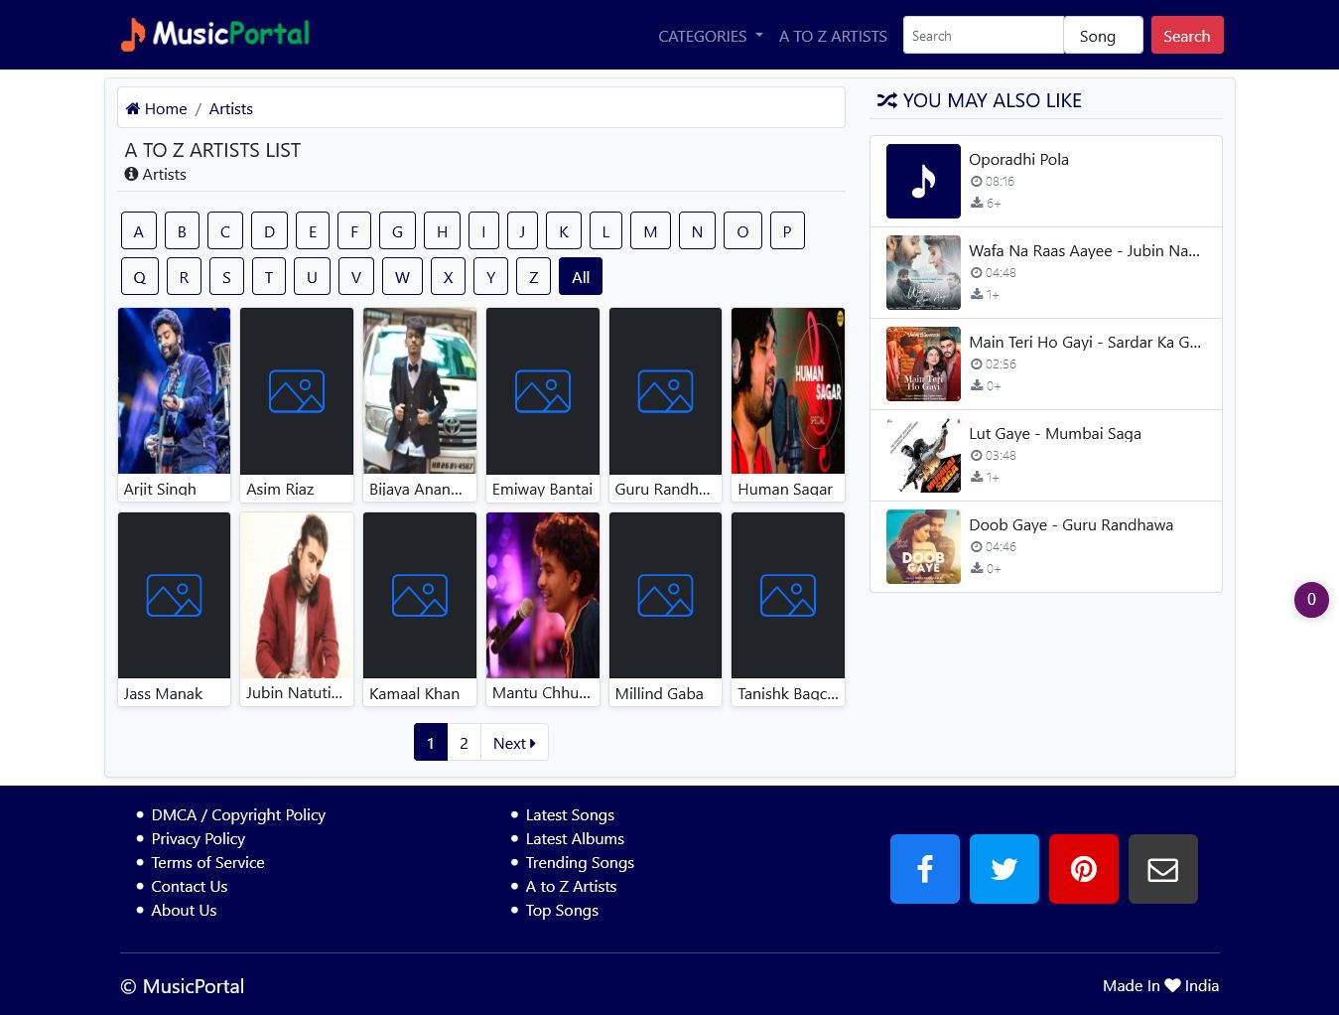Viewport: 1339px width, 1015px height.
Task: Click the Home icon in breadcrumb
Action: 133,108
